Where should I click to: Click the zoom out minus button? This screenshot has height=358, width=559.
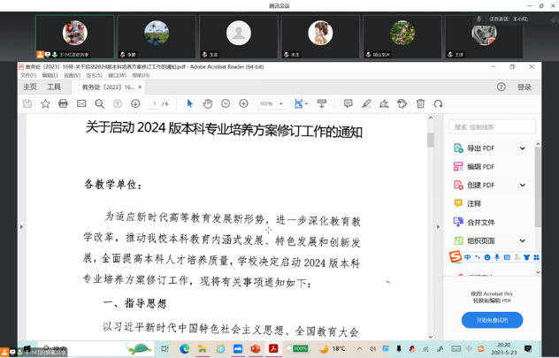(x=226, y=103)
